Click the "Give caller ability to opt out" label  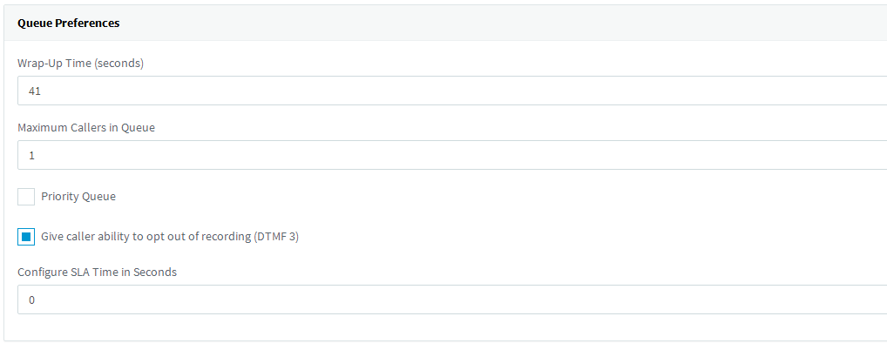[170, 236]
